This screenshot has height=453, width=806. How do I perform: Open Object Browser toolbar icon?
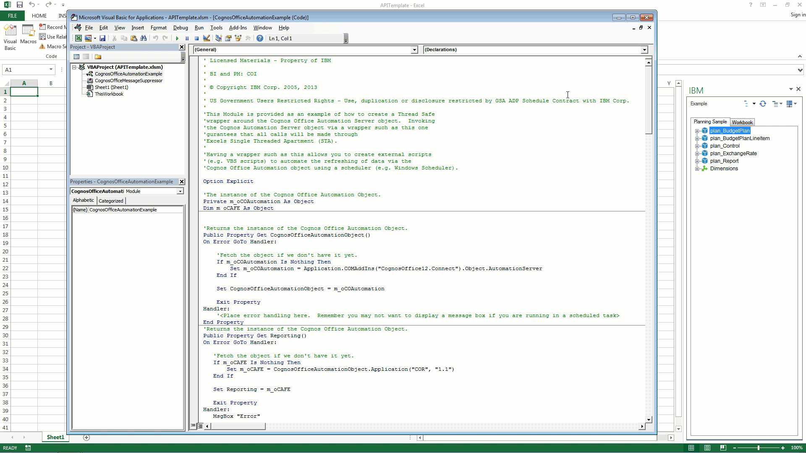(x=238, y=38)
